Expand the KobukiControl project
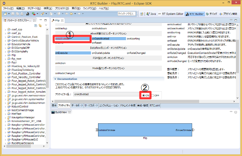This screenshot has width=242, height=156. coord(5,106)
